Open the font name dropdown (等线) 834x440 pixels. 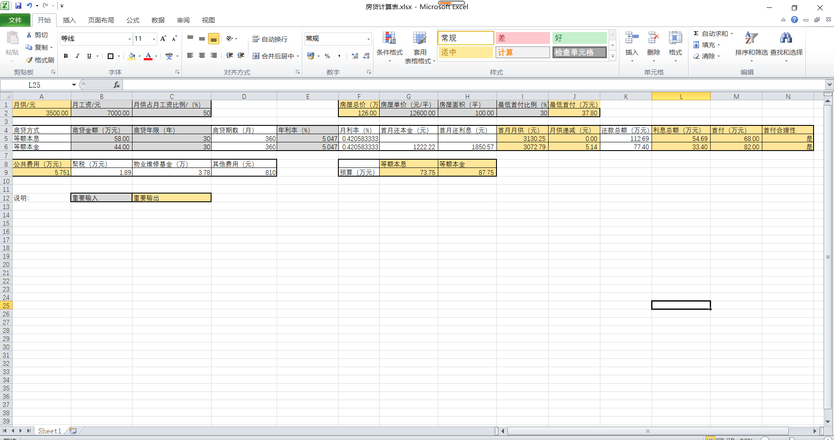point(129,39)
